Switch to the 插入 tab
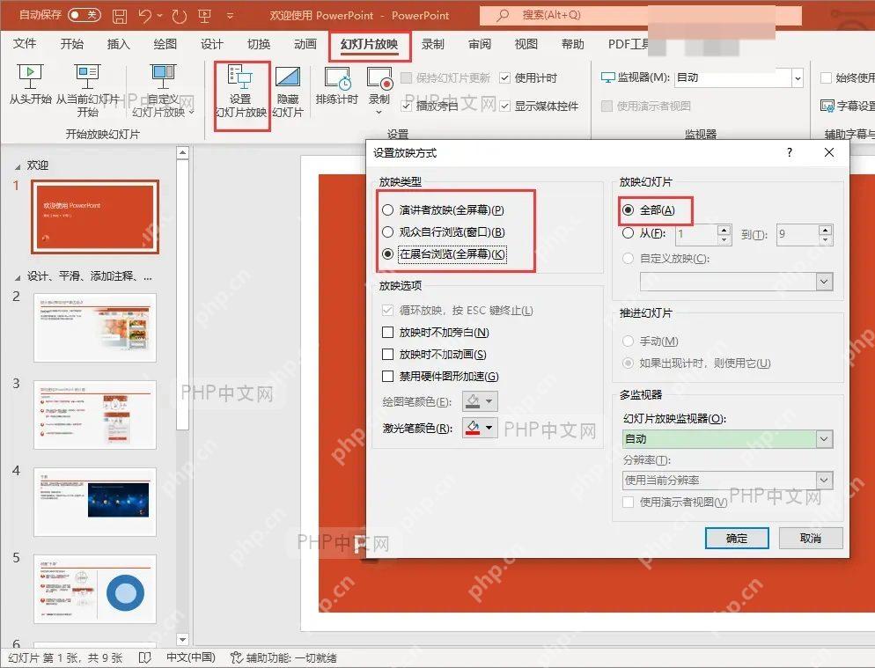This screenshot has width=875, height=668. click(118, 43)
